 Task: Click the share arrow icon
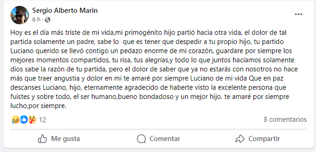[x=240, y=139]
